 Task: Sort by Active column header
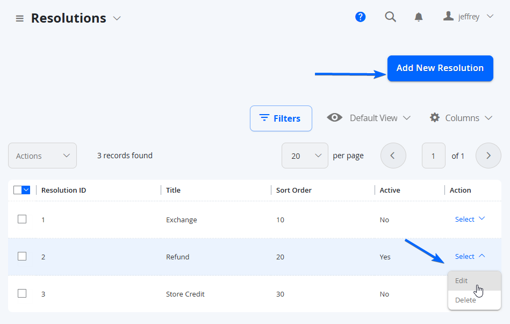tap(390, 190)
